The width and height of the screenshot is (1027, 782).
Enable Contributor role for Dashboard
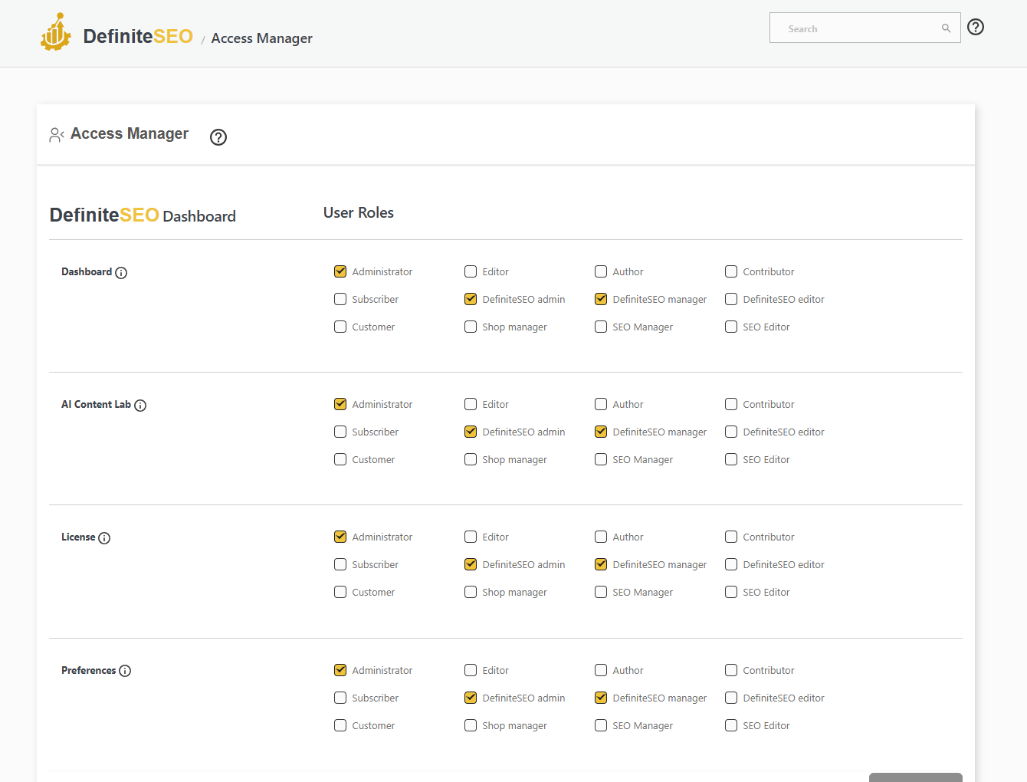point(731,271)
